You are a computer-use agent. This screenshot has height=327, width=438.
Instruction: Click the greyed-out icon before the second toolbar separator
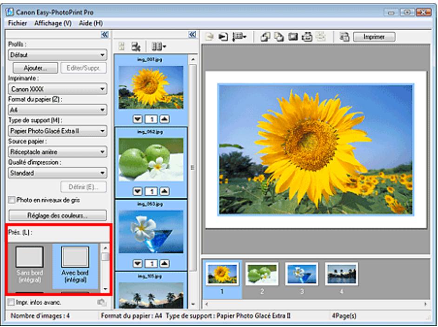click(321, 37)
